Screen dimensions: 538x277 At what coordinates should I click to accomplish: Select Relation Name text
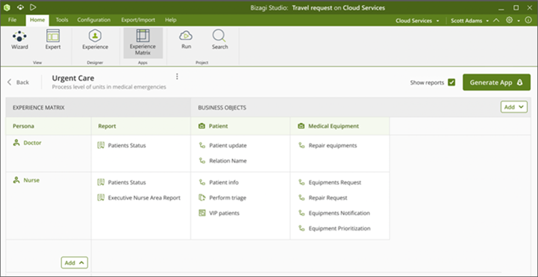(228, 160)
